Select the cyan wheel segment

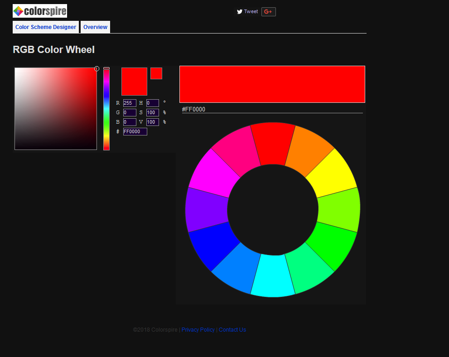click(x=273, y=276)
